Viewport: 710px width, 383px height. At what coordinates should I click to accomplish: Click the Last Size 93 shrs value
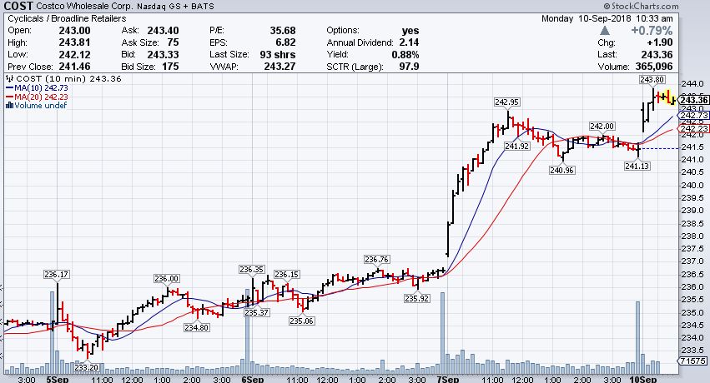coord(278,55)
